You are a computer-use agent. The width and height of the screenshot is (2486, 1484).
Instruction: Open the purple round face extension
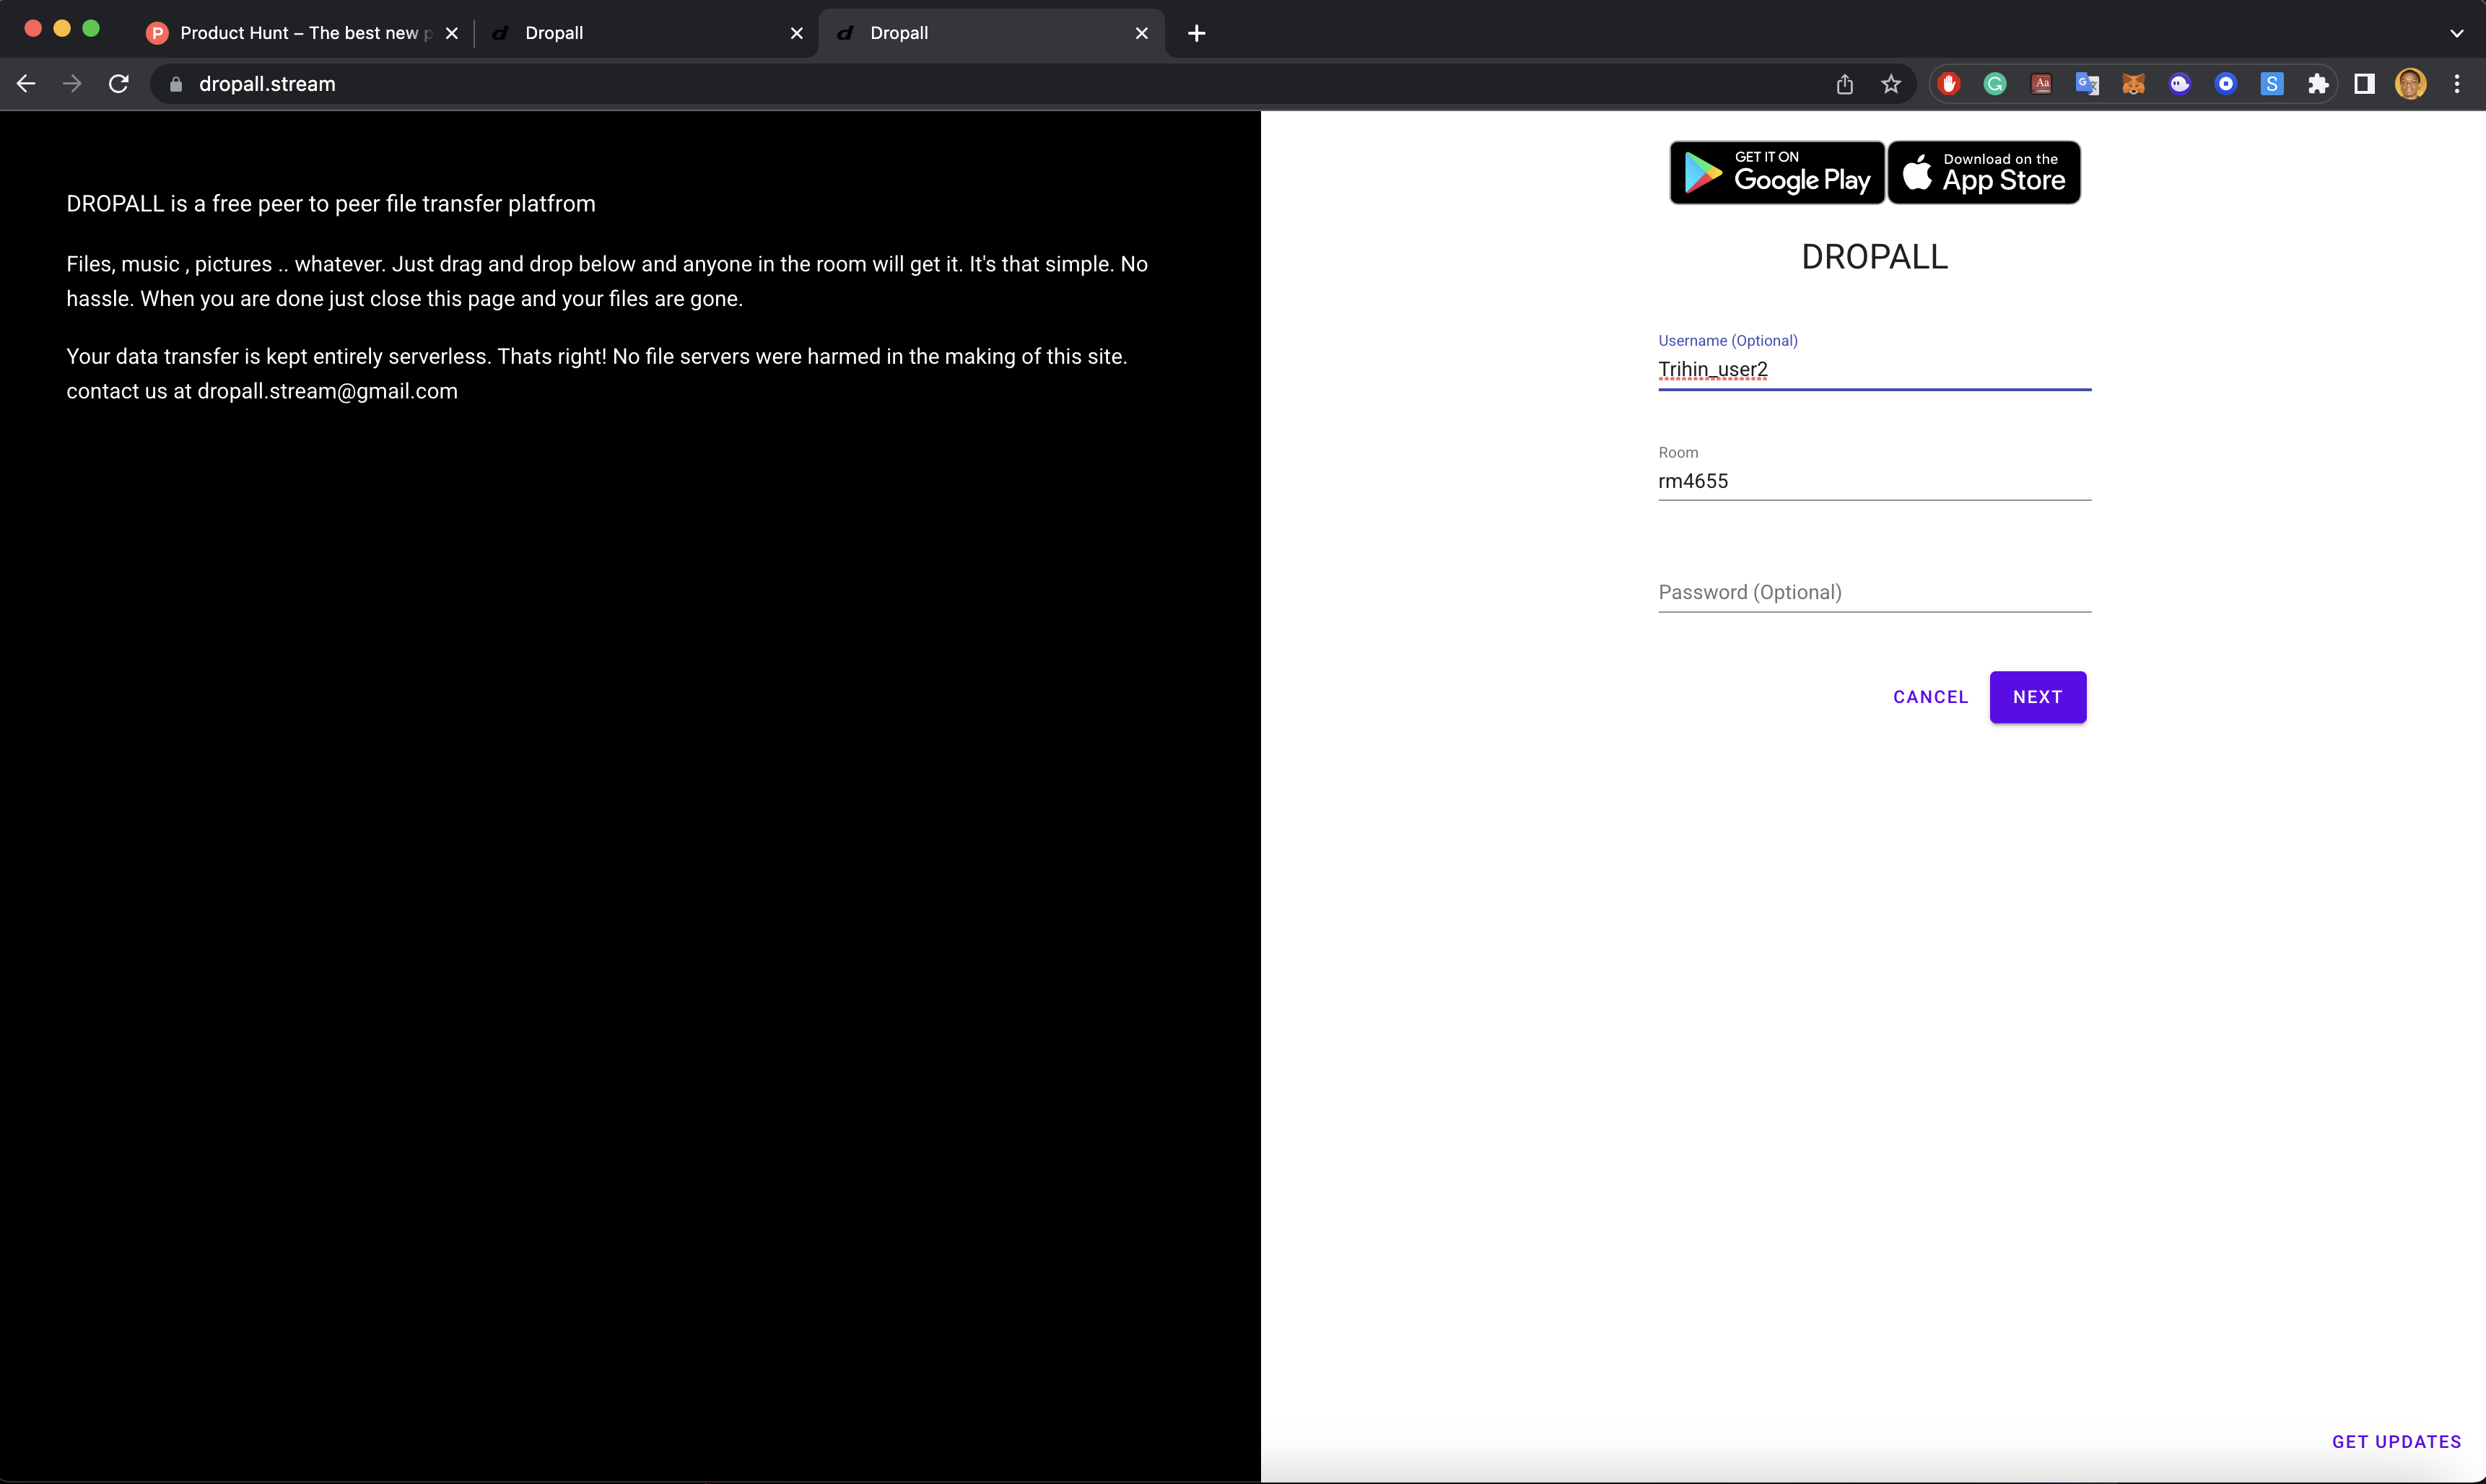[x=2180, y=84]
